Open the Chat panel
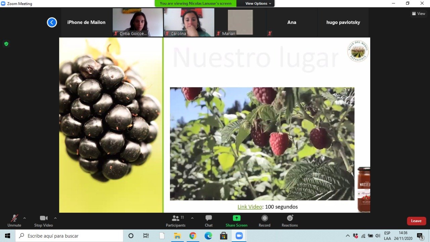This screenshot has width=430, height=242. [209, 221]
